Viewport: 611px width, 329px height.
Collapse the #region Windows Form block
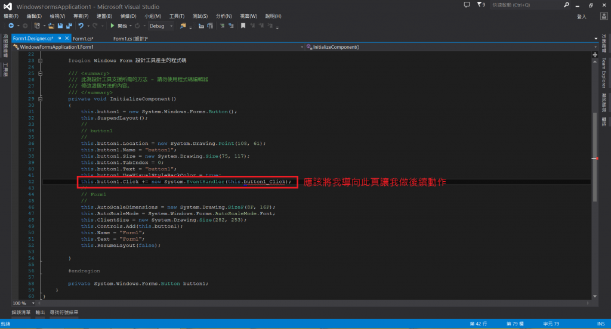[x=40, y=61]
